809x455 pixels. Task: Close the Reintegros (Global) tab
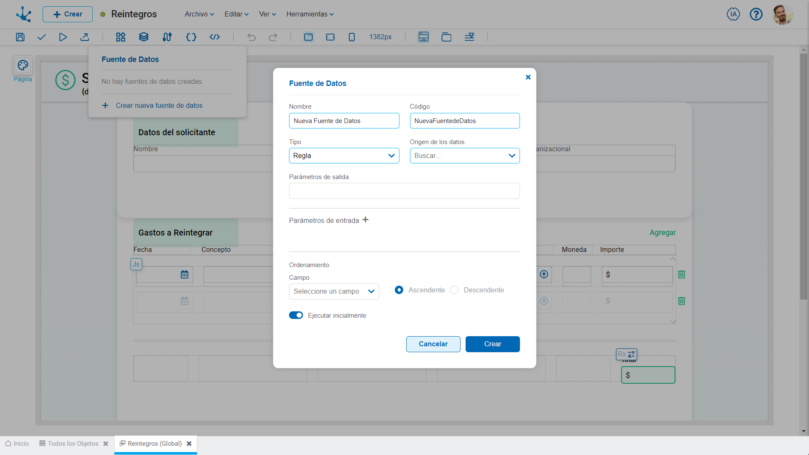189,444
